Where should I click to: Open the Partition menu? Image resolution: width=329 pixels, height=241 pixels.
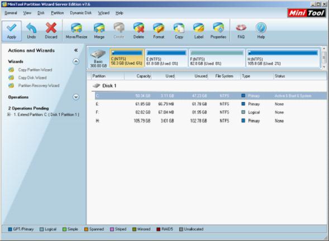pyautogui.click(x=58, y=13)
